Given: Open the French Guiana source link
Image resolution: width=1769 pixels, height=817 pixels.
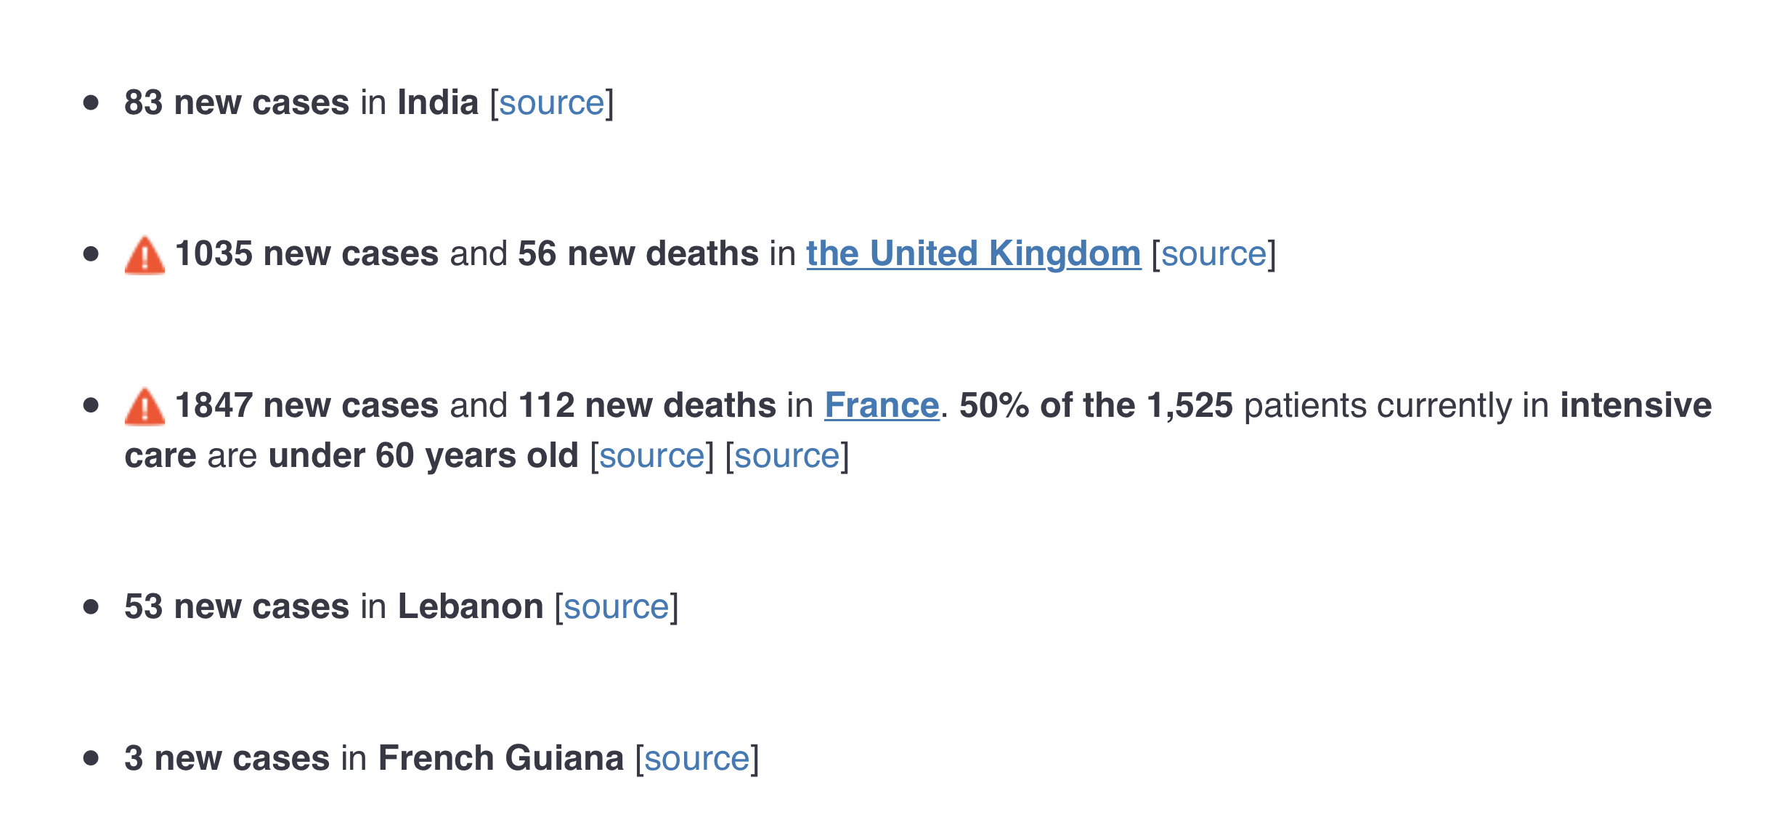Looking at the screenshot, I should coord(697,759).
